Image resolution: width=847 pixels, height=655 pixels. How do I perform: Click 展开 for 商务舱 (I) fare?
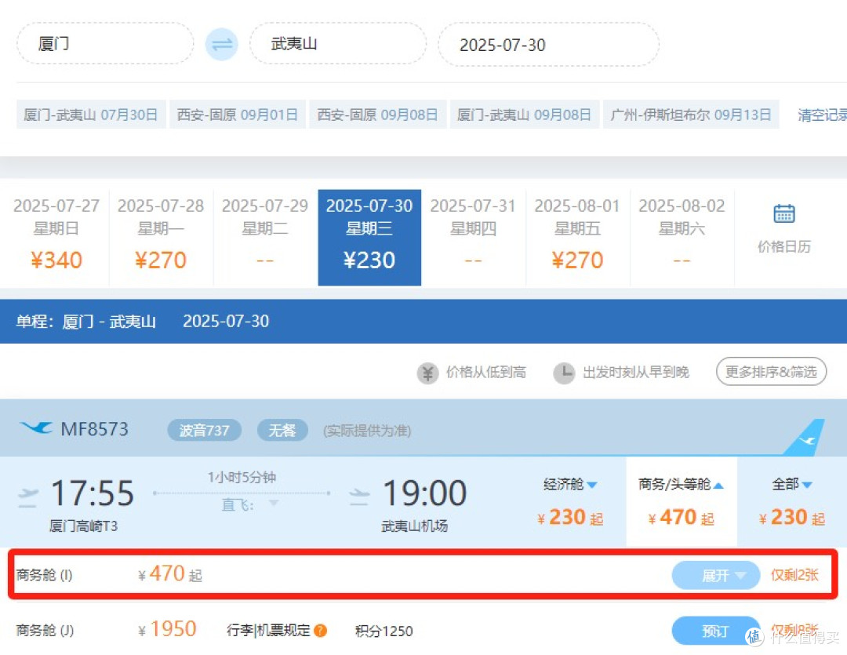pyautogui.click(x=716, y=576)
